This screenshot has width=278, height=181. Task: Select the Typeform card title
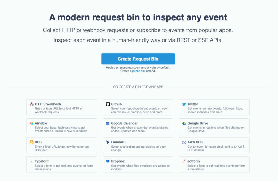pos(42,161)
